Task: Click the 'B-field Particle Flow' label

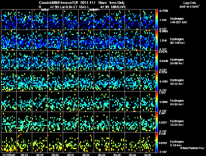Action: (192, 148)
